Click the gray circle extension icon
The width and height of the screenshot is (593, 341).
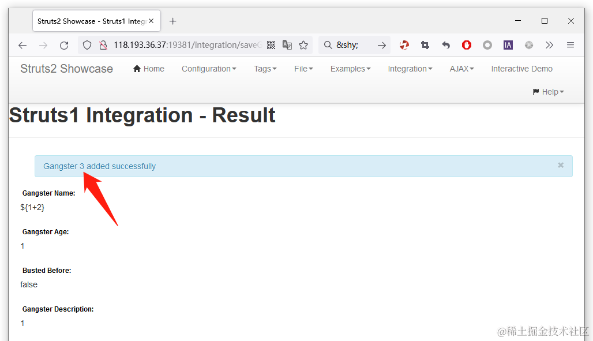click(x=487, y=46)
